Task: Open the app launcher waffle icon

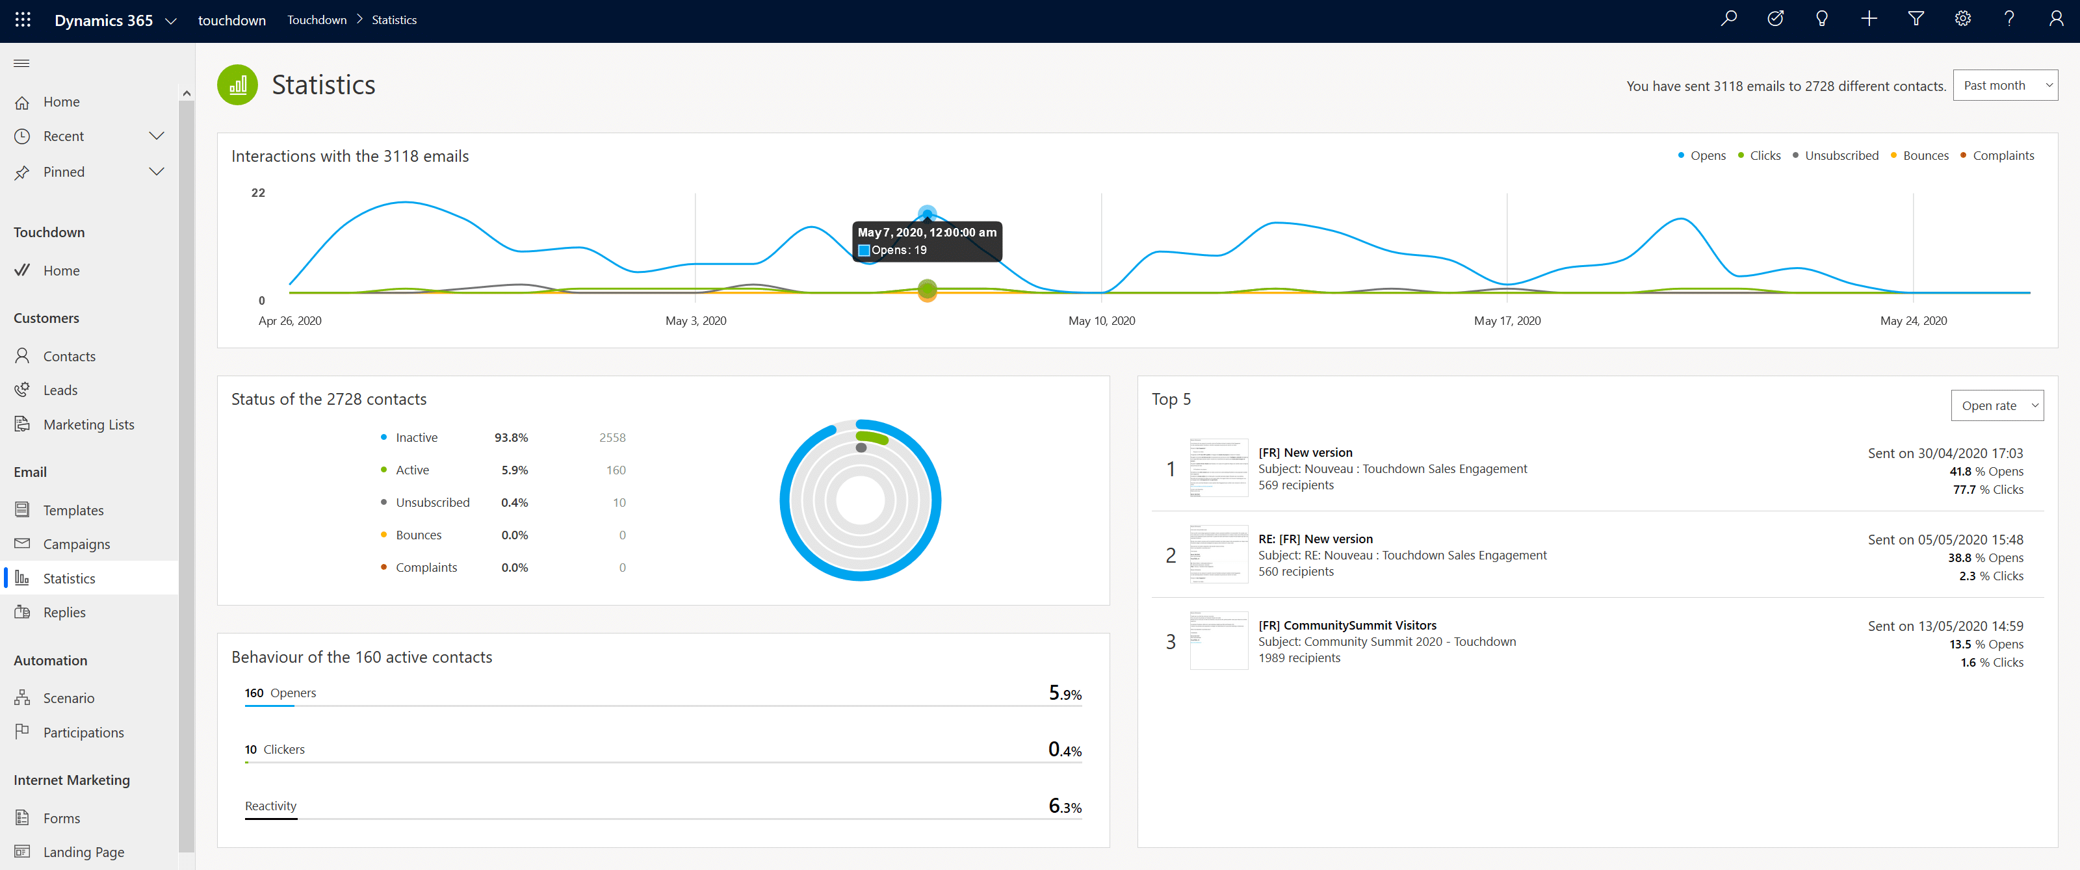Action: 23,19
